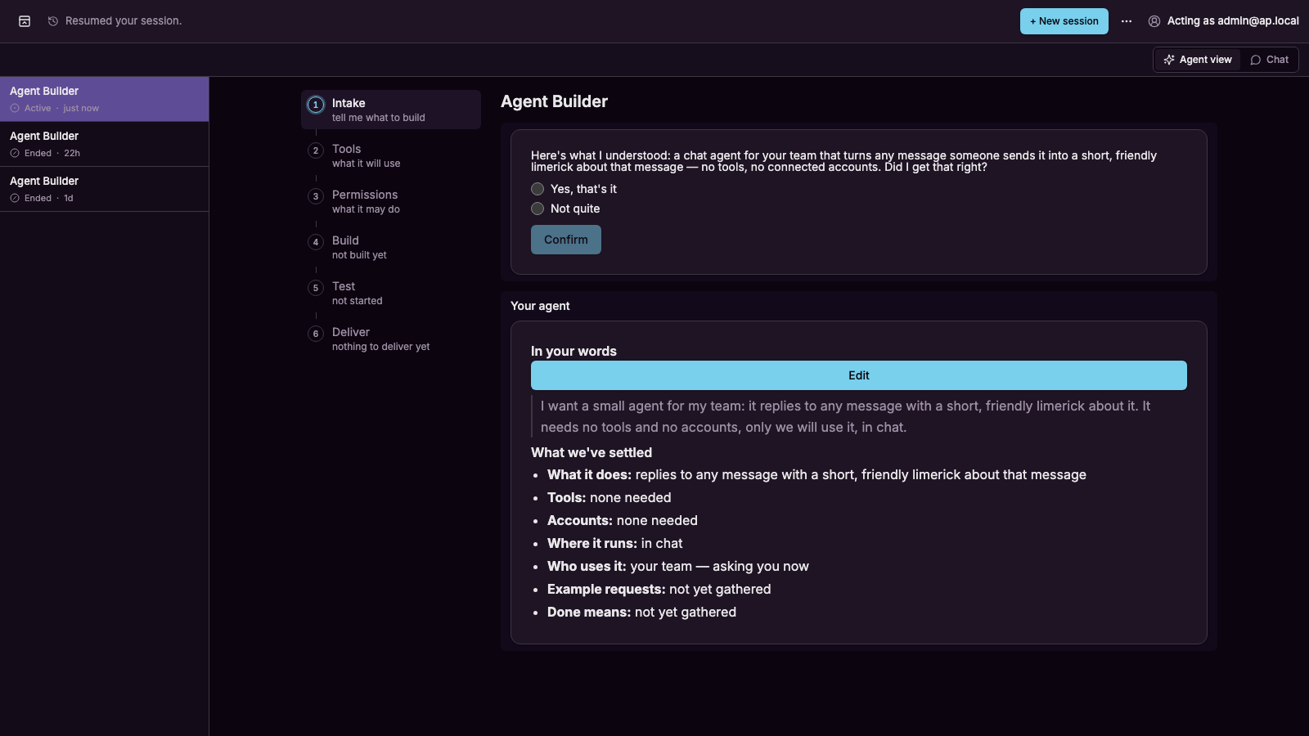Click the step 6 Deliver circle
Viewport: 1309px width, 736px height.
coord(316,334)
